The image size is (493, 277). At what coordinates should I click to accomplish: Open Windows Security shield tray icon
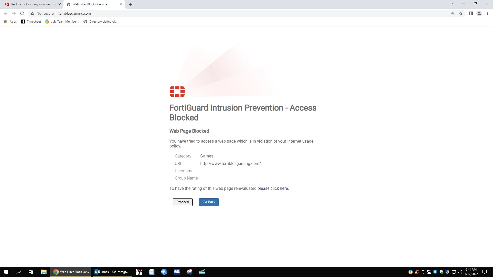click(x=441, y=272)
